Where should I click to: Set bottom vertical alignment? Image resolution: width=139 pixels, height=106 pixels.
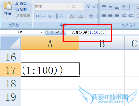tap(117, 7)
